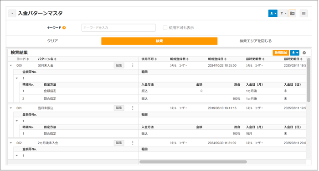Screen dimensions: 319x171
Task: Open the hamburger menu icon
Action: [304, 13]
